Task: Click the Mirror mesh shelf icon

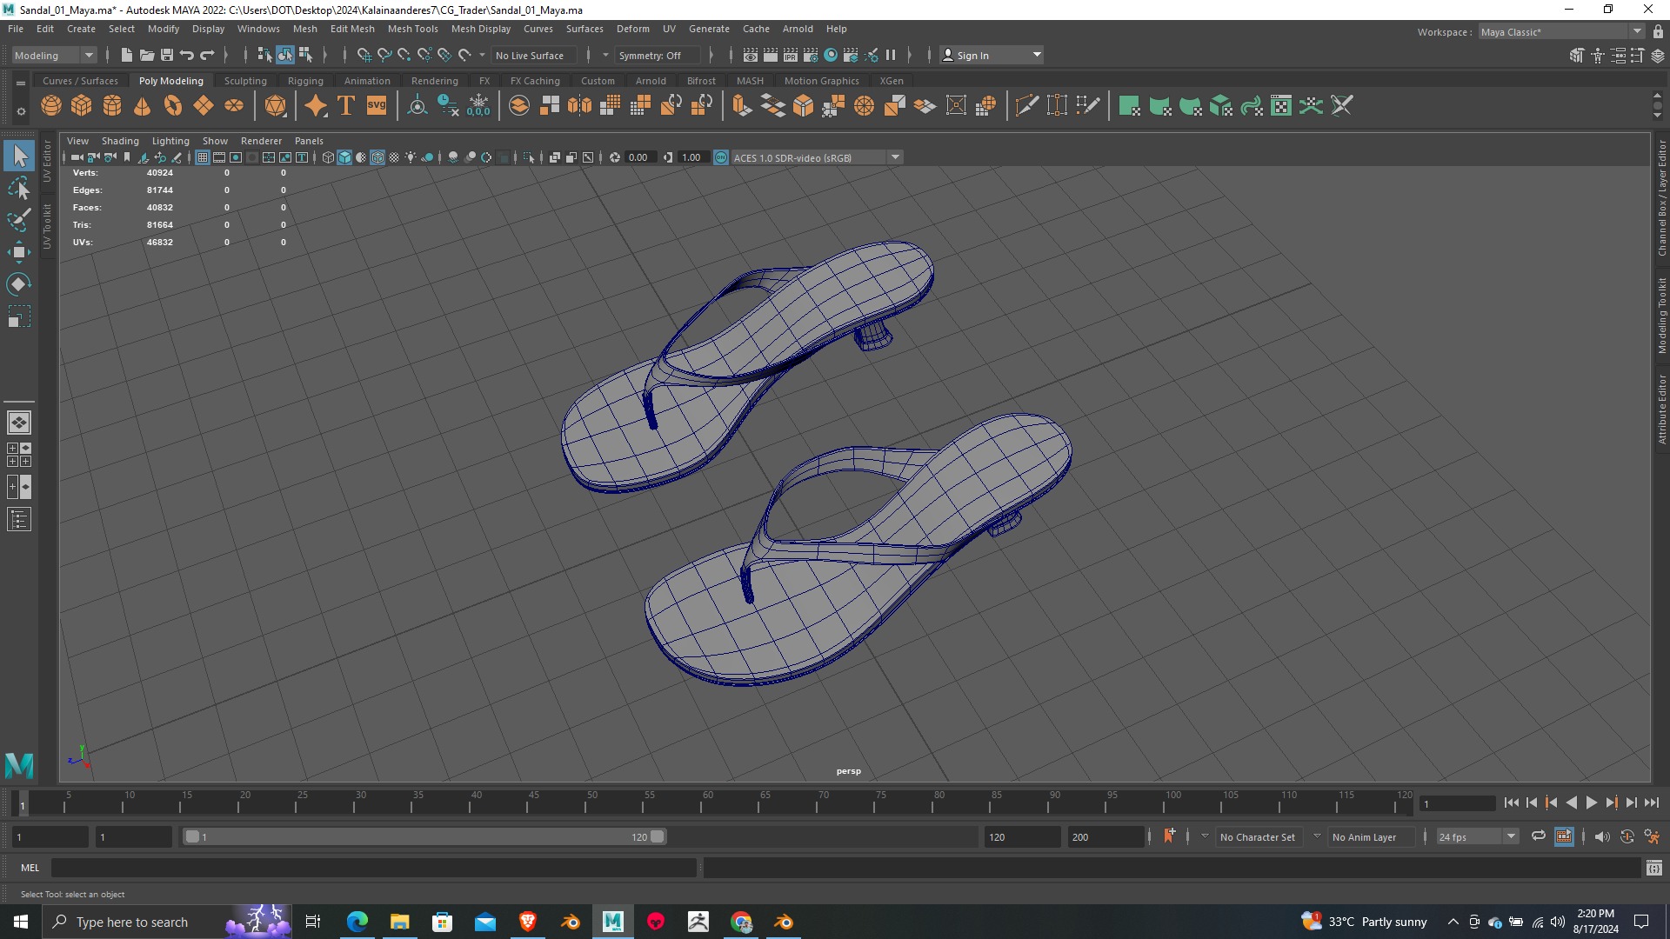Action: pos(580,106)
